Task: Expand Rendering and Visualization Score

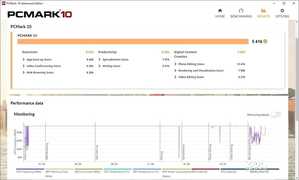Action: [x=175, y=70]
